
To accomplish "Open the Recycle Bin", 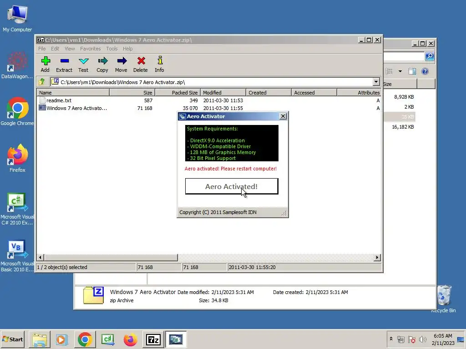I will pos(444,299).
